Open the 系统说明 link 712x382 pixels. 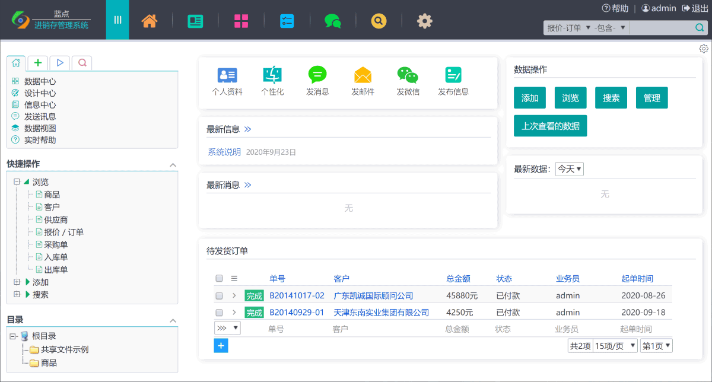point(224,152)
